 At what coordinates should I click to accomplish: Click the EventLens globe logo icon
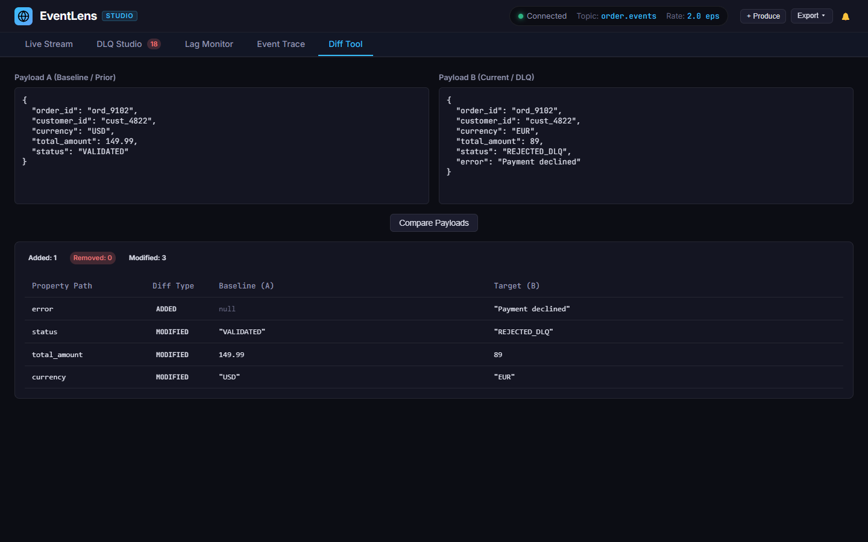(x=24, y=16)
